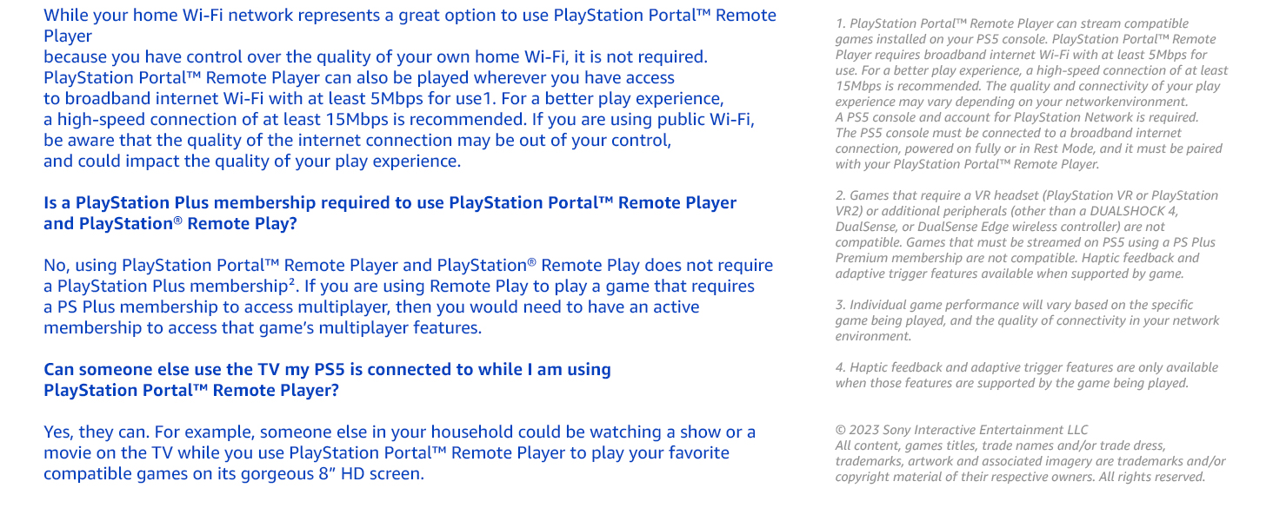Screen dimensions: 1273x521
Task: Click the 'Is a PlayStation Plus membership required' question heading
Action: coord(390,213)
